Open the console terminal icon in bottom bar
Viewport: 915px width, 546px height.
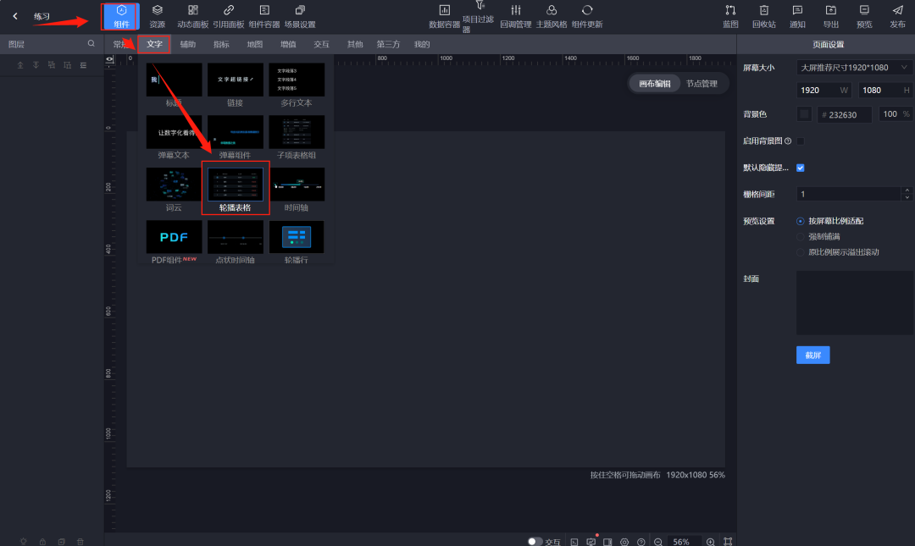(574, 542)
